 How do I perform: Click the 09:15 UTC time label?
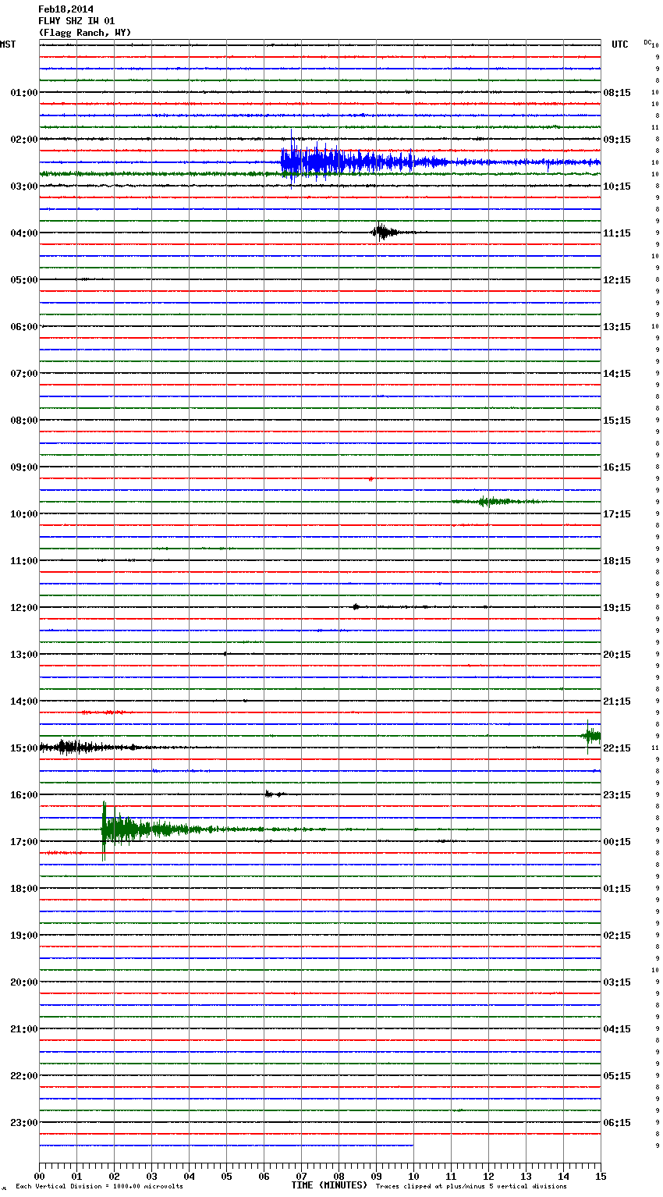[x=617, y=140]
